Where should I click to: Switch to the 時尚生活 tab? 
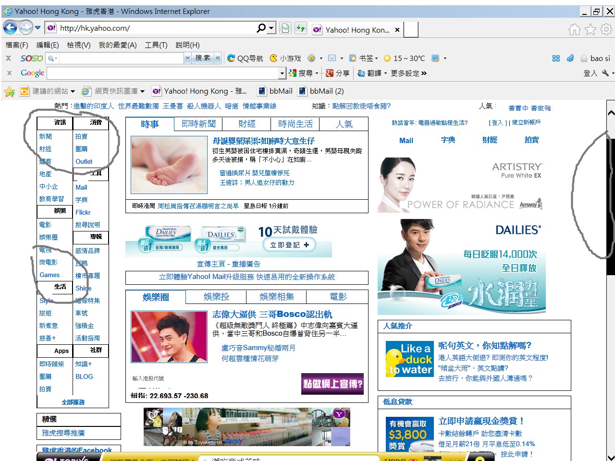pos(295,124)
